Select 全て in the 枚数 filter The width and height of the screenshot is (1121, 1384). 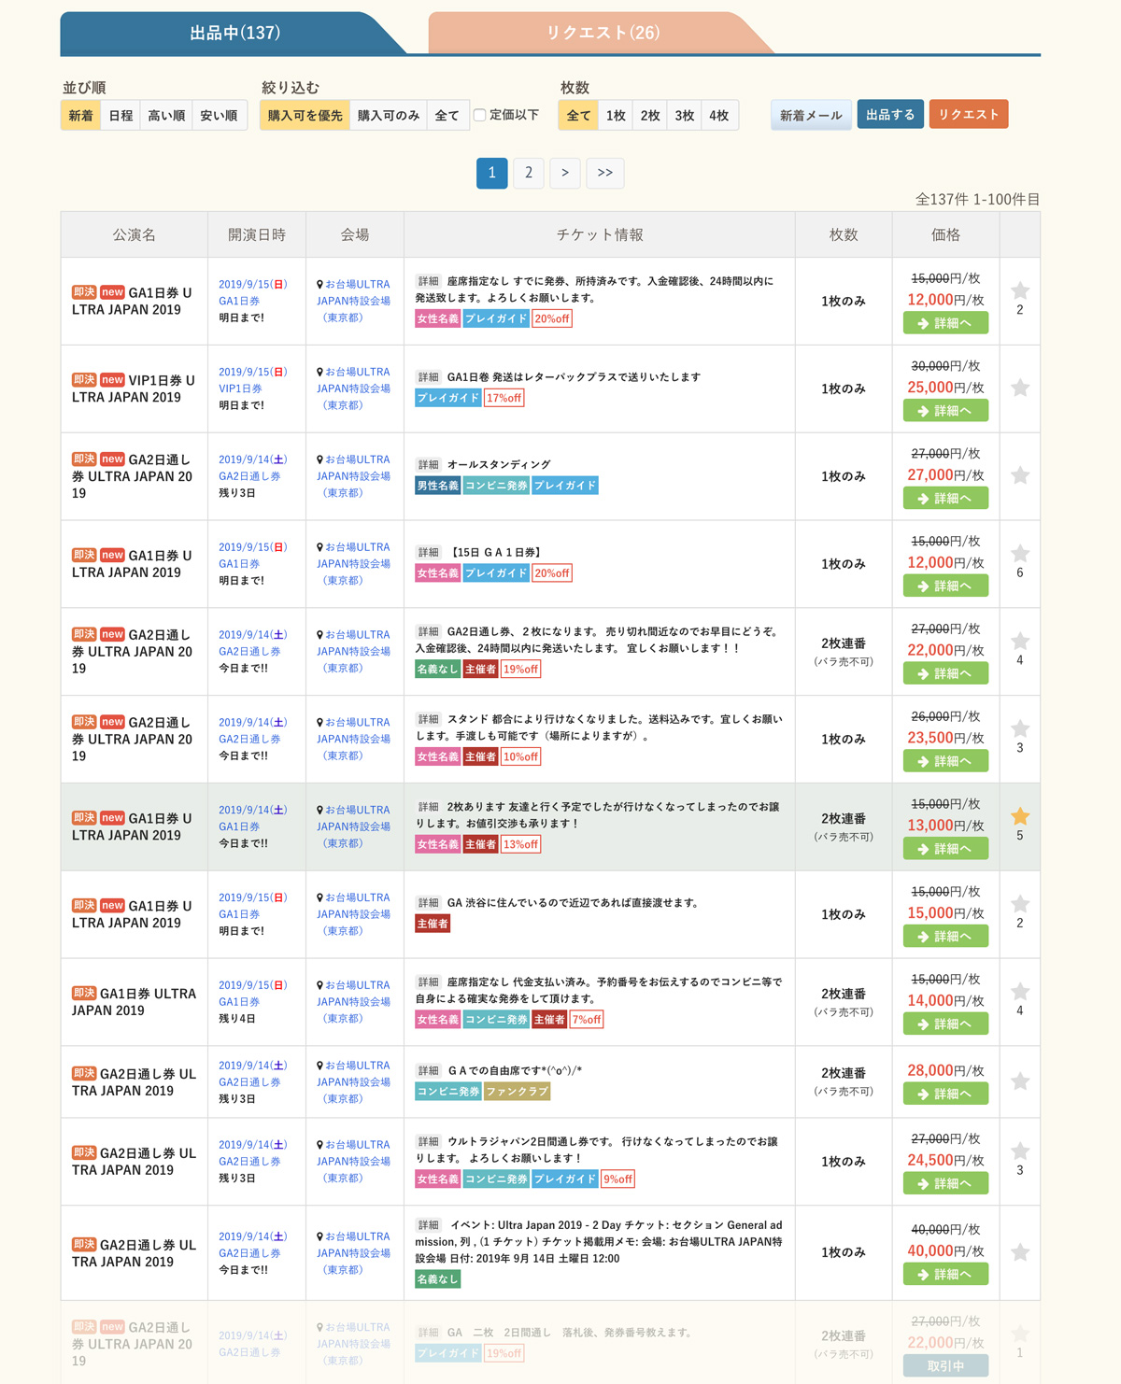[x=578, y=115]
